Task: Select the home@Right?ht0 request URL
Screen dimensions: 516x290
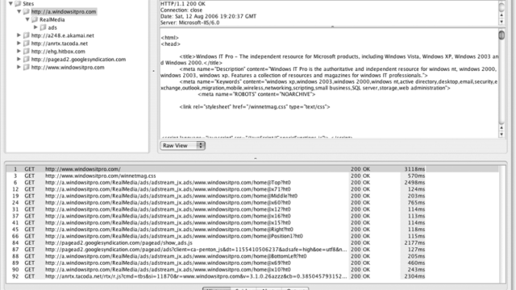Action: pyautogui.click(x=169, y=230)
